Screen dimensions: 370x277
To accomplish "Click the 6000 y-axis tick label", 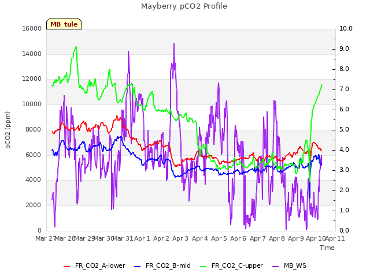I will coord(34,155).
